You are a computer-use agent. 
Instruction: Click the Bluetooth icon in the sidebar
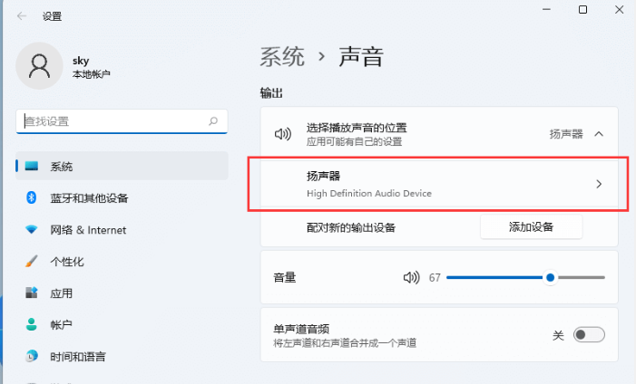click(31, 197)
